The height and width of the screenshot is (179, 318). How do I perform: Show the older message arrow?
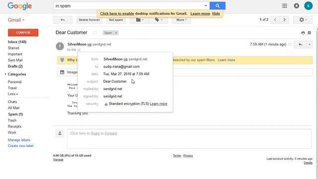(284, 20)
